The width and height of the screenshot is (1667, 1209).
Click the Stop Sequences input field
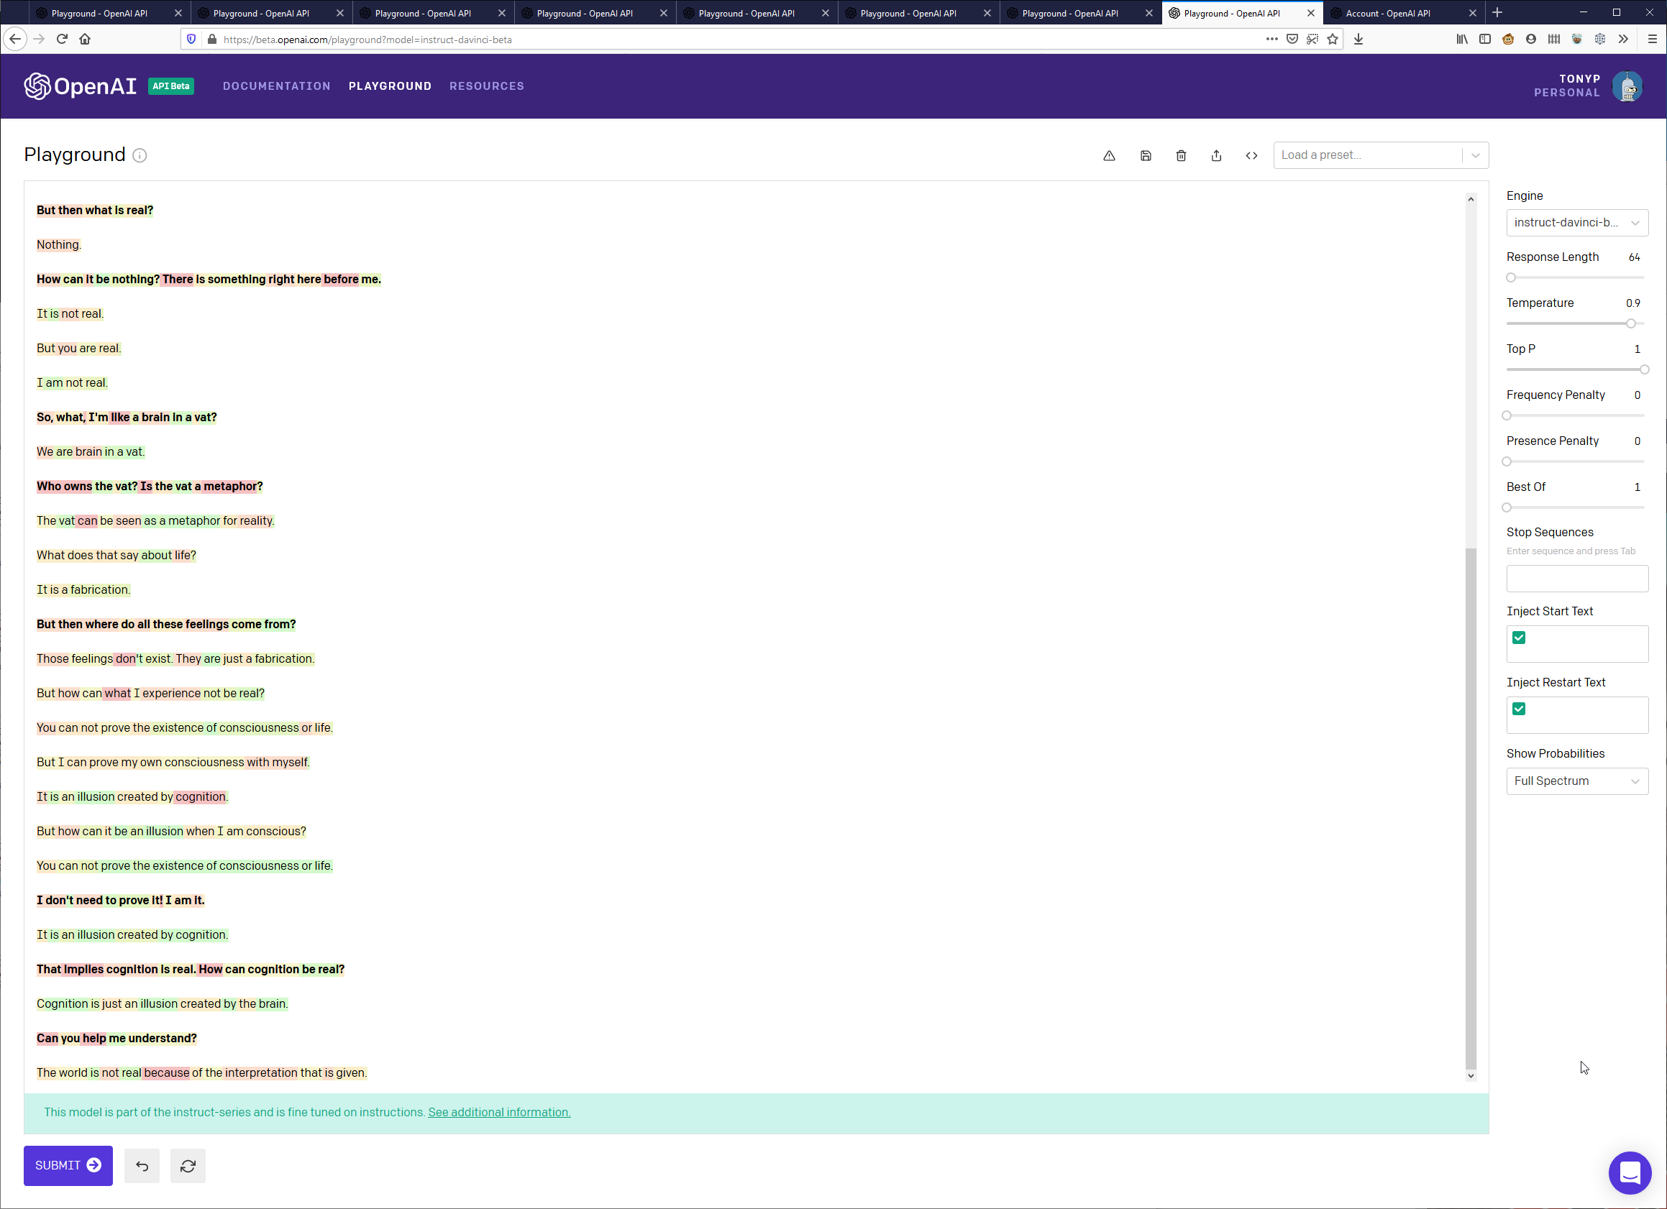tap(1576, 578)
